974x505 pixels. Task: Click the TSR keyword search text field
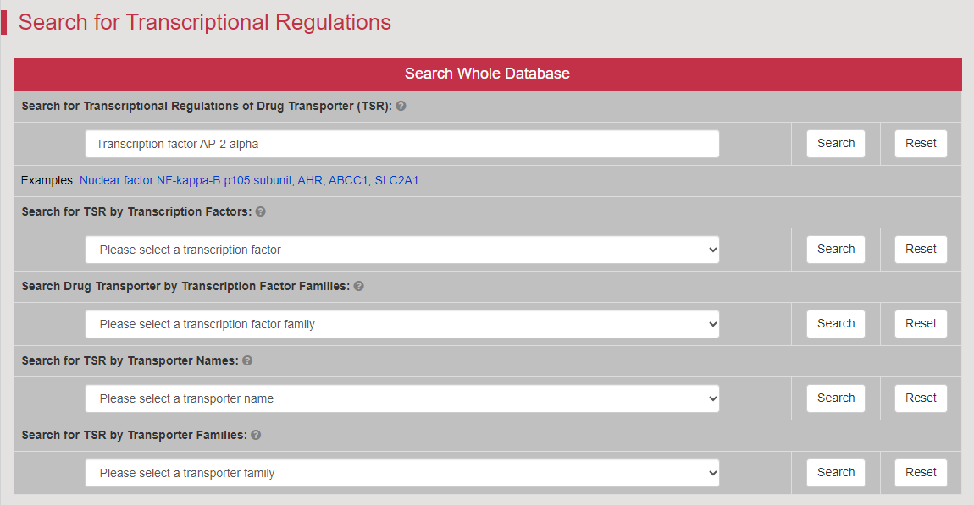(x=401, y=144)
